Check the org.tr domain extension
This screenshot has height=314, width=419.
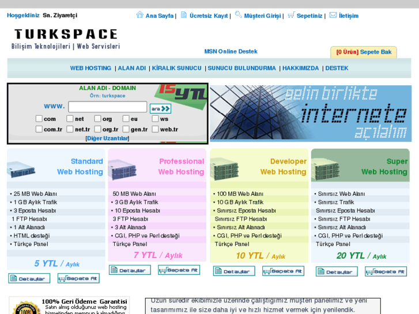click(97, 129)
